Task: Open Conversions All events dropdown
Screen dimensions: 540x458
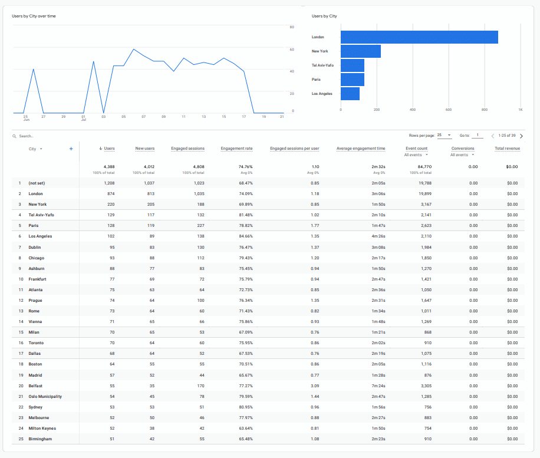Action: [462, 155]
